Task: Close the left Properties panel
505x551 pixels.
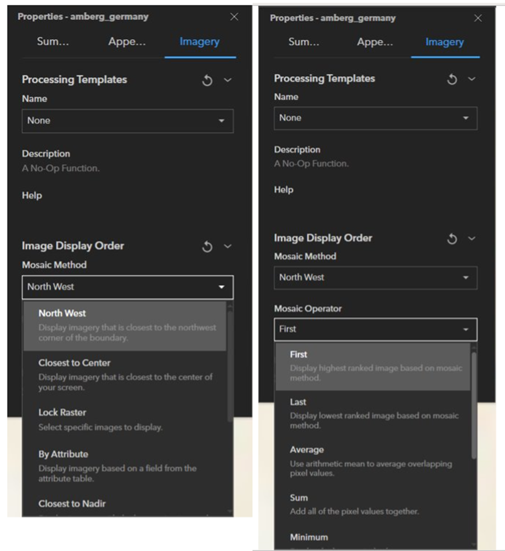Action: 234,17
